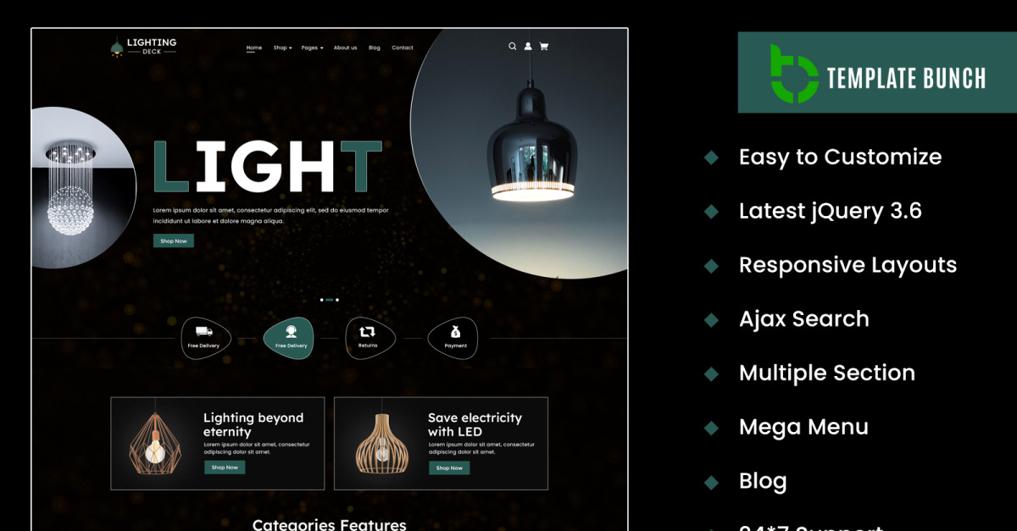Image resolution: width=1017 pixels, height=531 pixels.
Task: Open the About us page
Action: click(x=345, y=47)
